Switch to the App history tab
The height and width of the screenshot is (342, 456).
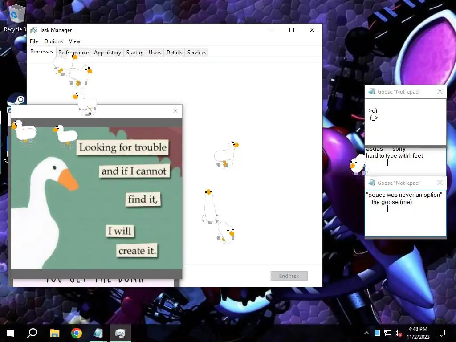107,53
